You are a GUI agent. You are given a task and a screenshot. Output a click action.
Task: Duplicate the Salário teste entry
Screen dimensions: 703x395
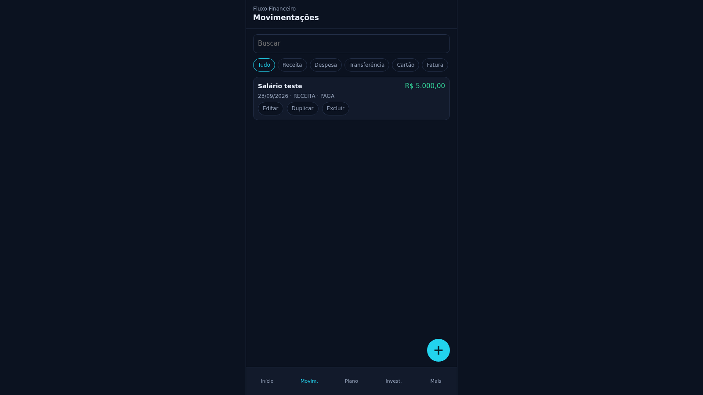(x=303, y=108)
